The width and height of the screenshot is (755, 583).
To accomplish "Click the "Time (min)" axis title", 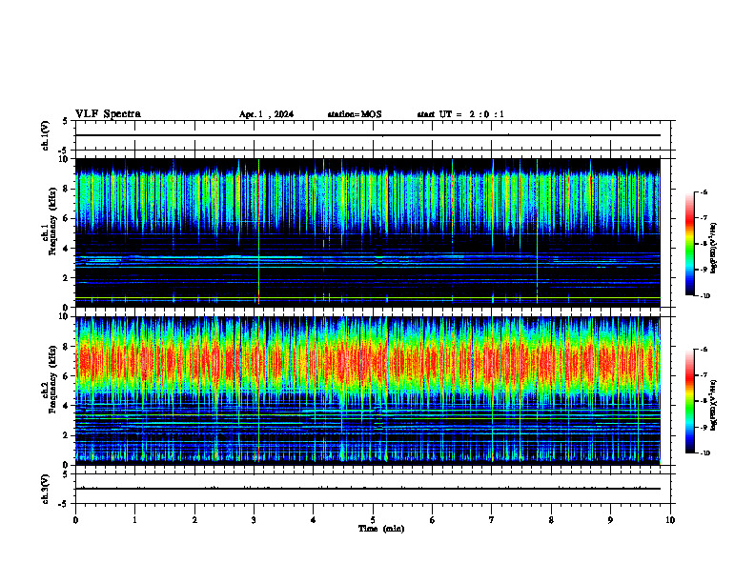I will [381, 529].
